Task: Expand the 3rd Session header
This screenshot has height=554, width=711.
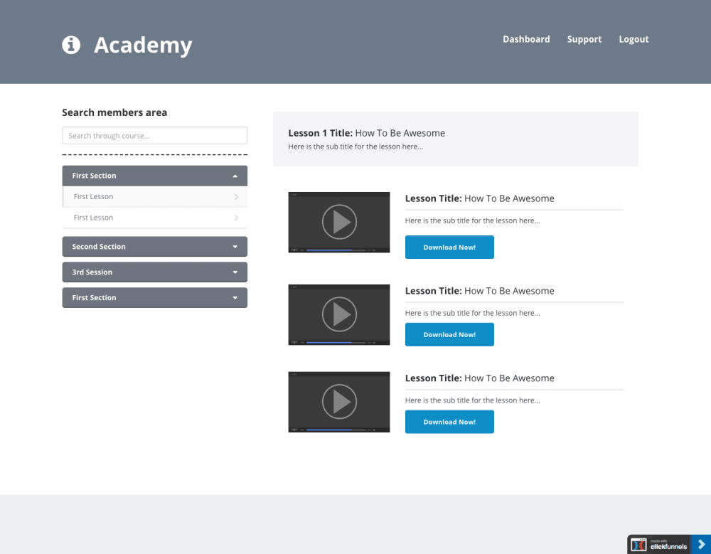Action: pos(154,272)
